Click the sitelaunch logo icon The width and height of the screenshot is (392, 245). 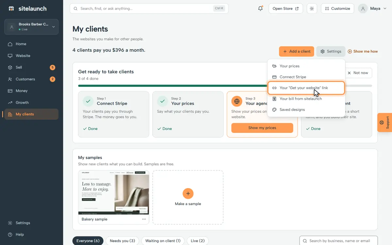tap(11, 8)
